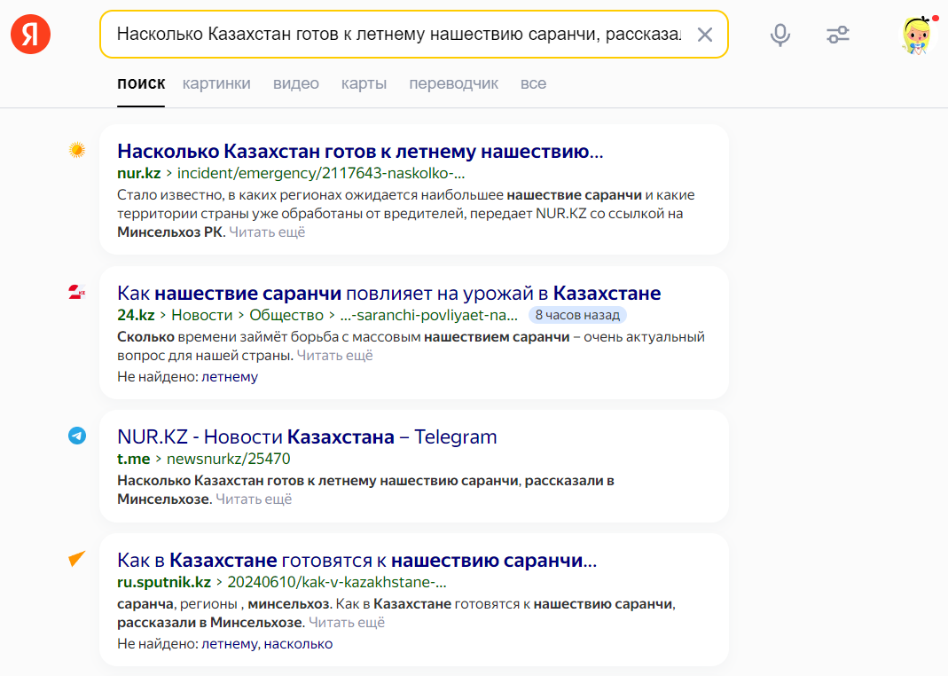Open the user profile avatar
The height and width of the screenshot is (676, 948).
(917, 35)
